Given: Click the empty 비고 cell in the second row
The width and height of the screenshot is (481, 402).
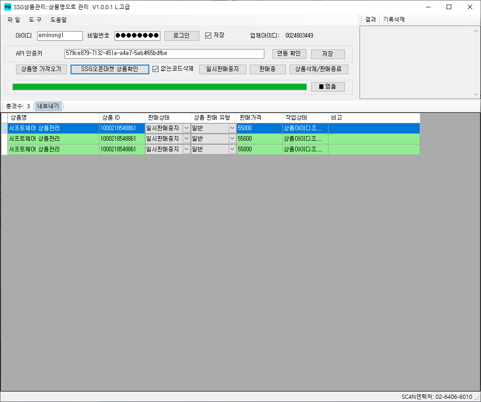Looking at the screenshot, I should 374,139.
